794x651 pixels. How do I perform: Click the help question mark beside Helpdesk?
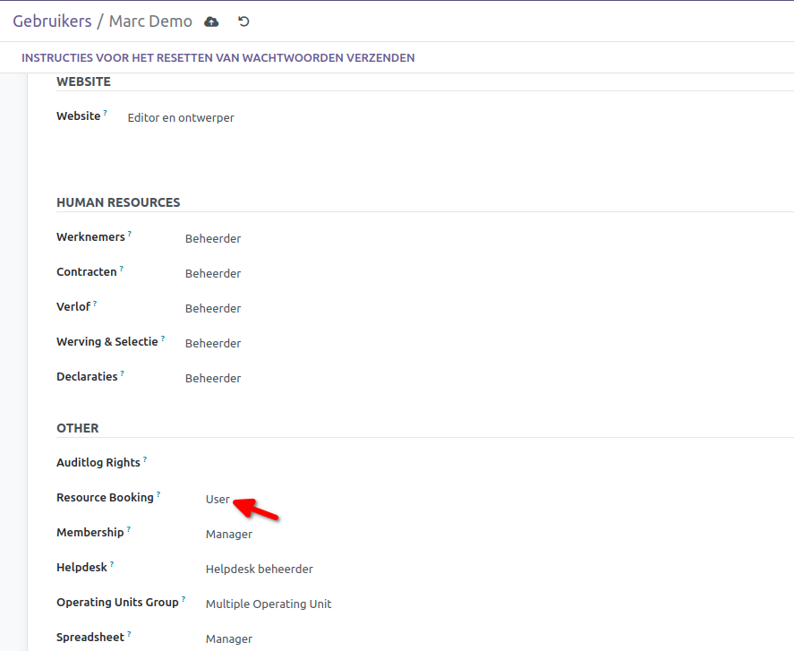(112, 564)
